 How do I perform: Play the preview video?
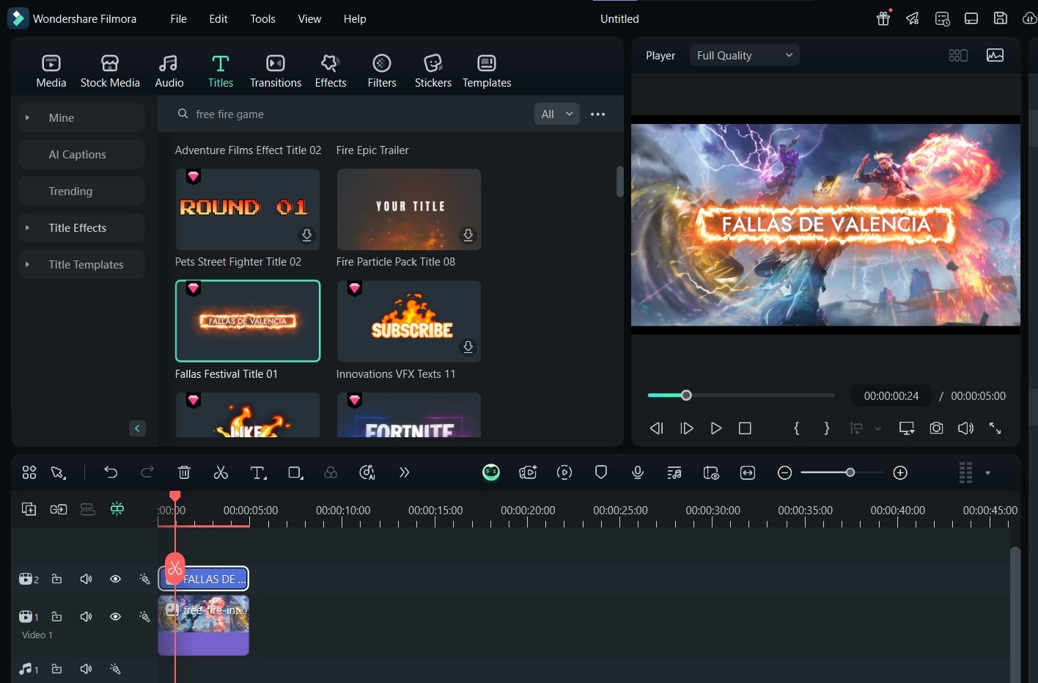tap(716, 428)
